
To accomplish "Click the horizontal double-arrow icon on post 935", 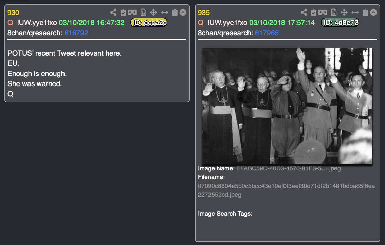I will [x=355, y=12].
